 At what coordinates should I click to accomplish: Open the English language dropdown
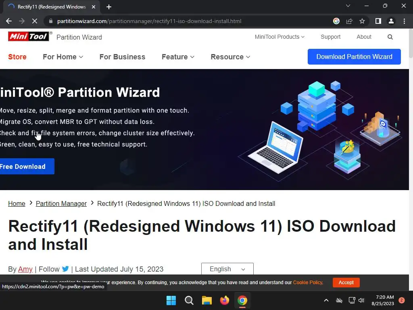pyautogui.click(x=227, y=269)
